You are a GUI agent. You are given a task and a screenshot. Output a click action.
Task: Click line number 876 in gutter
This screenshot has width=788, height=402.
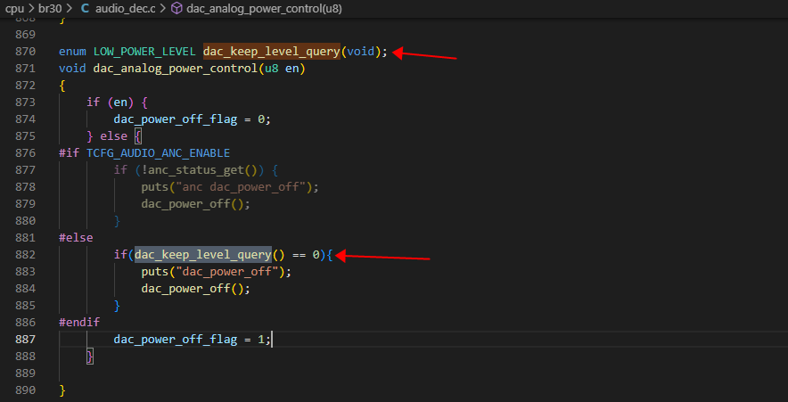click(26, 152)
